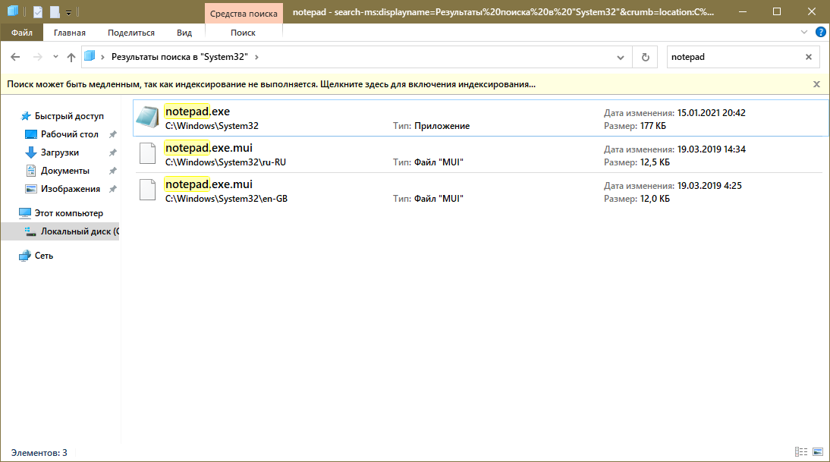Select Загрузки in the navigation pane
Viewport: 830px width, 462px height.
[60, 152]
